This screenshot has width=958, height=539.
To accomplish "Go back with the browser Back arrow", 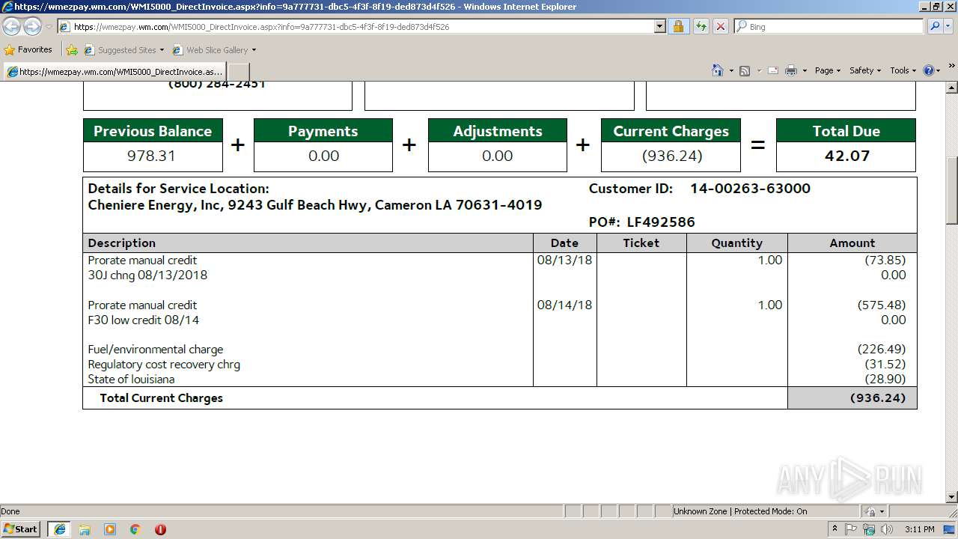I will tap(12, 27).
